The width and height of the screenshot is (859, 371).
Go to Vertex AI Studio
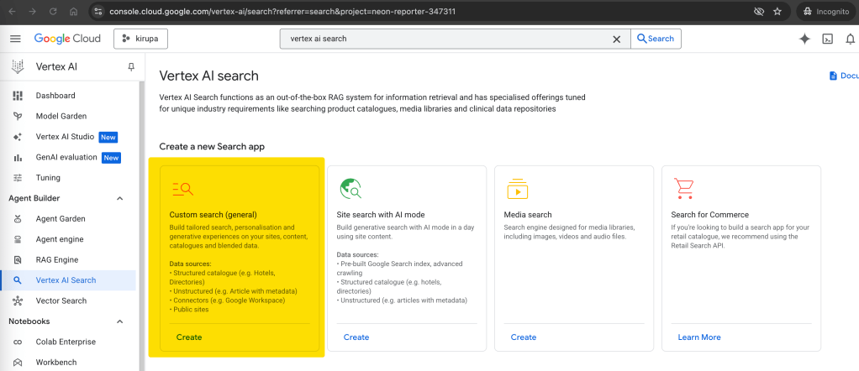(65, 137)
